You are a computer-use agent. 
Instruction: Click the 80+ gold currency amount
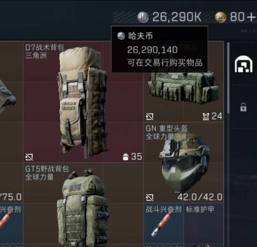[x=243, y=17]
